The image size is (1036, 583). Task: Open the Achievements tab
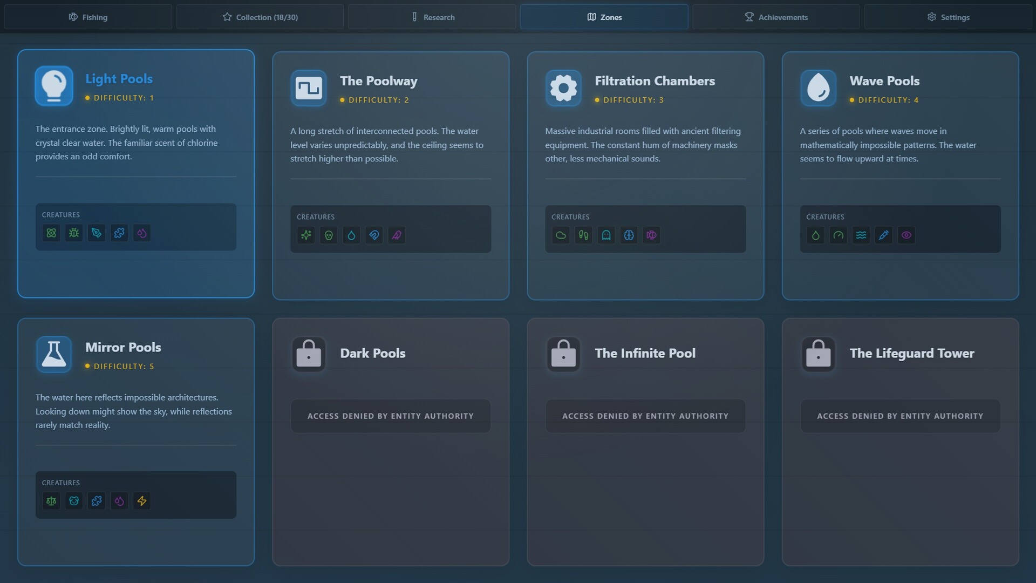(776, 17)
